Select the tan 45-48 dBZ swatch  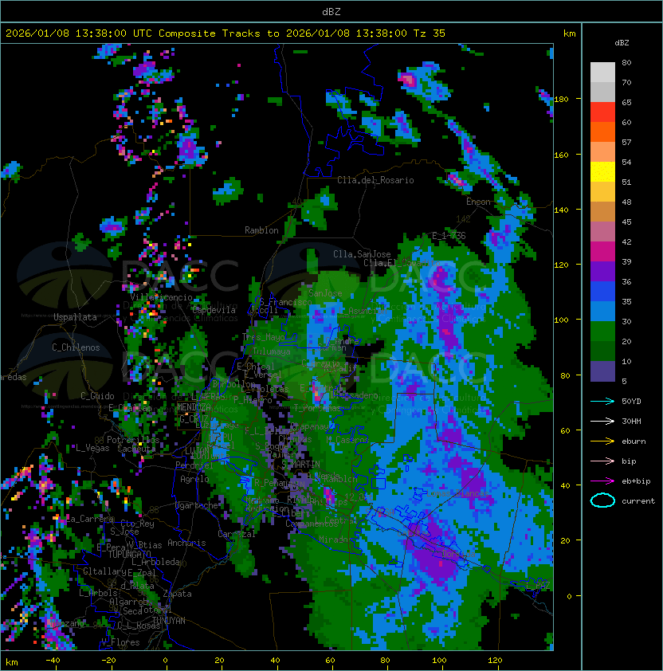click(x=602, y=212)
